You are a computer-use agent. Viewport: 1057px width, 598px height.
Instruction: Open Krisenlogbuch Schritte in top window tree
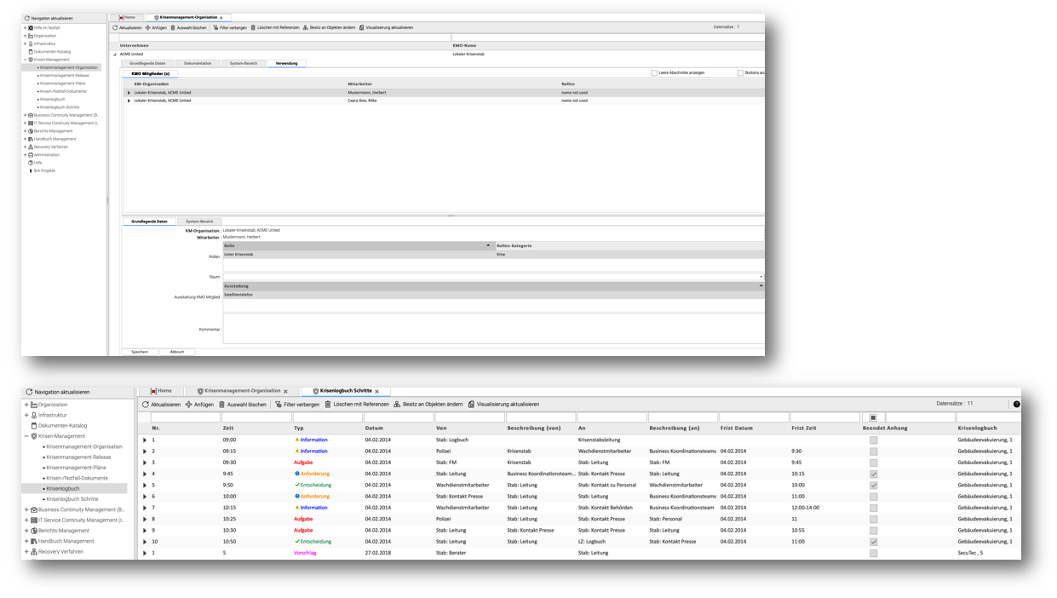(60, 107)
